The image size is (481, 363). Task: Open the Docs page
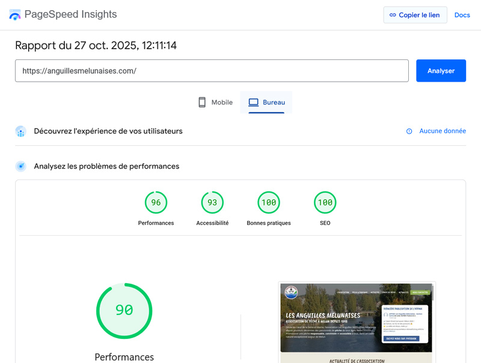pos(462,15)
